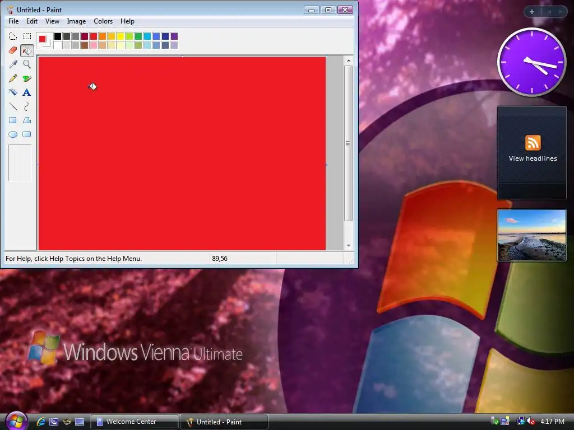Select the purple color swatch in top row
Image resolution: width=574 pixels, height=430 pixels.
tap(174, 36)
